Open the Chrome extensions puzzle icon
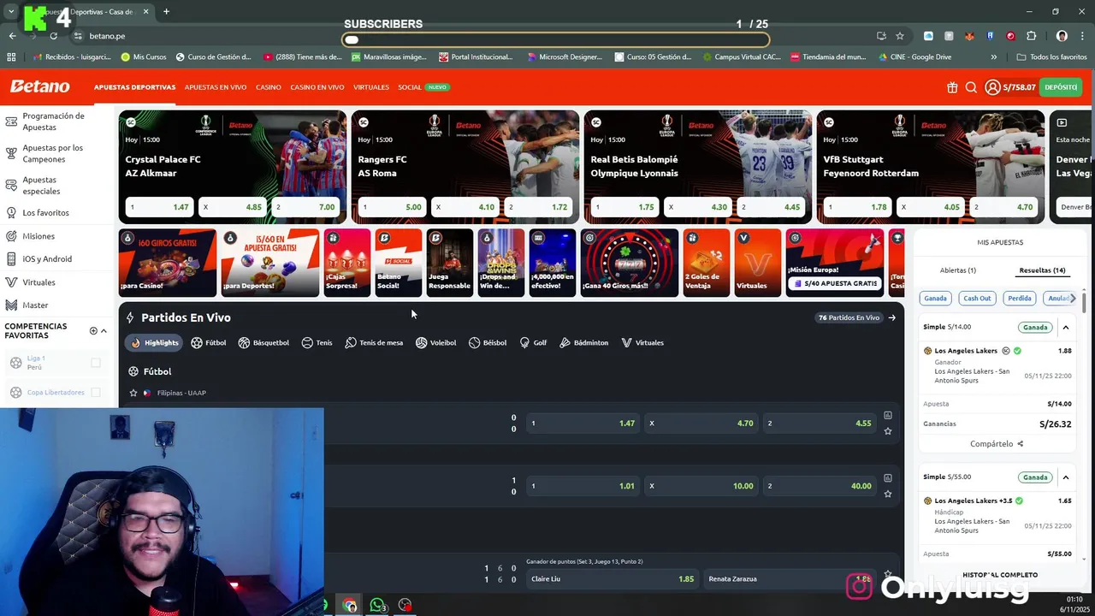This screenshot has height=616, width=1095. [x=1031, y=36]
